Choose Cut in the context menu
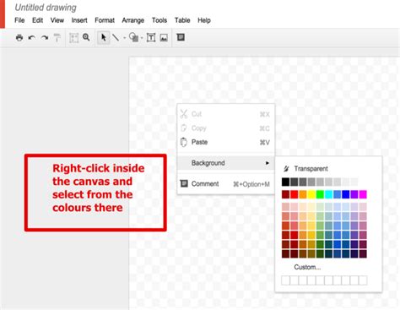400x310 pixels. coord(225,114)
